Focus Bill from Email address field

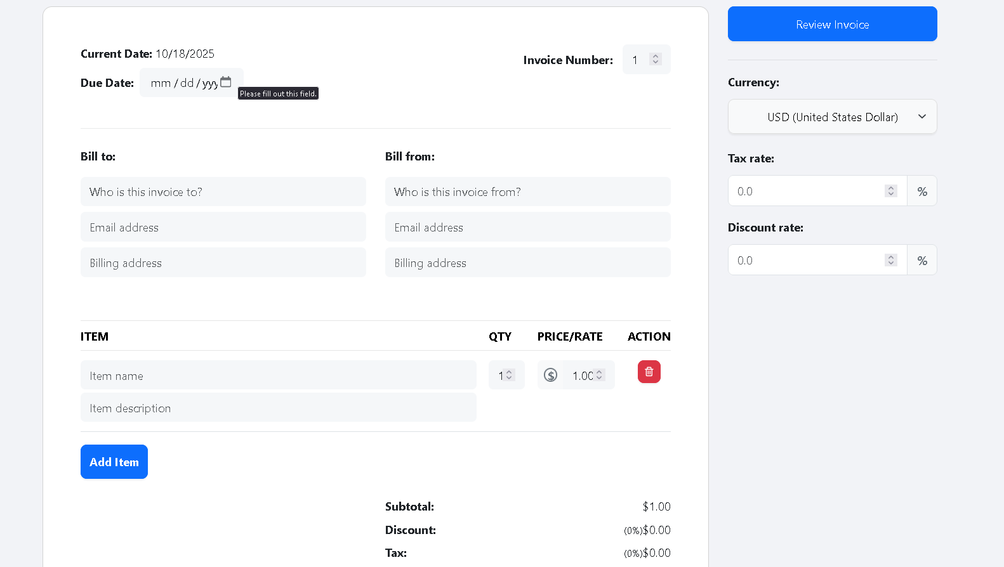coord(528,227)
